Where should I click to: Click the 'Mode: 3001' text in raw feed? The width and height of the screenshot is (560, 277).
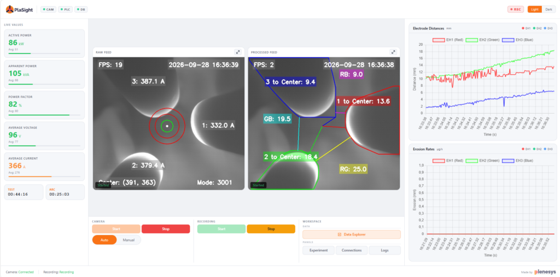214,182
